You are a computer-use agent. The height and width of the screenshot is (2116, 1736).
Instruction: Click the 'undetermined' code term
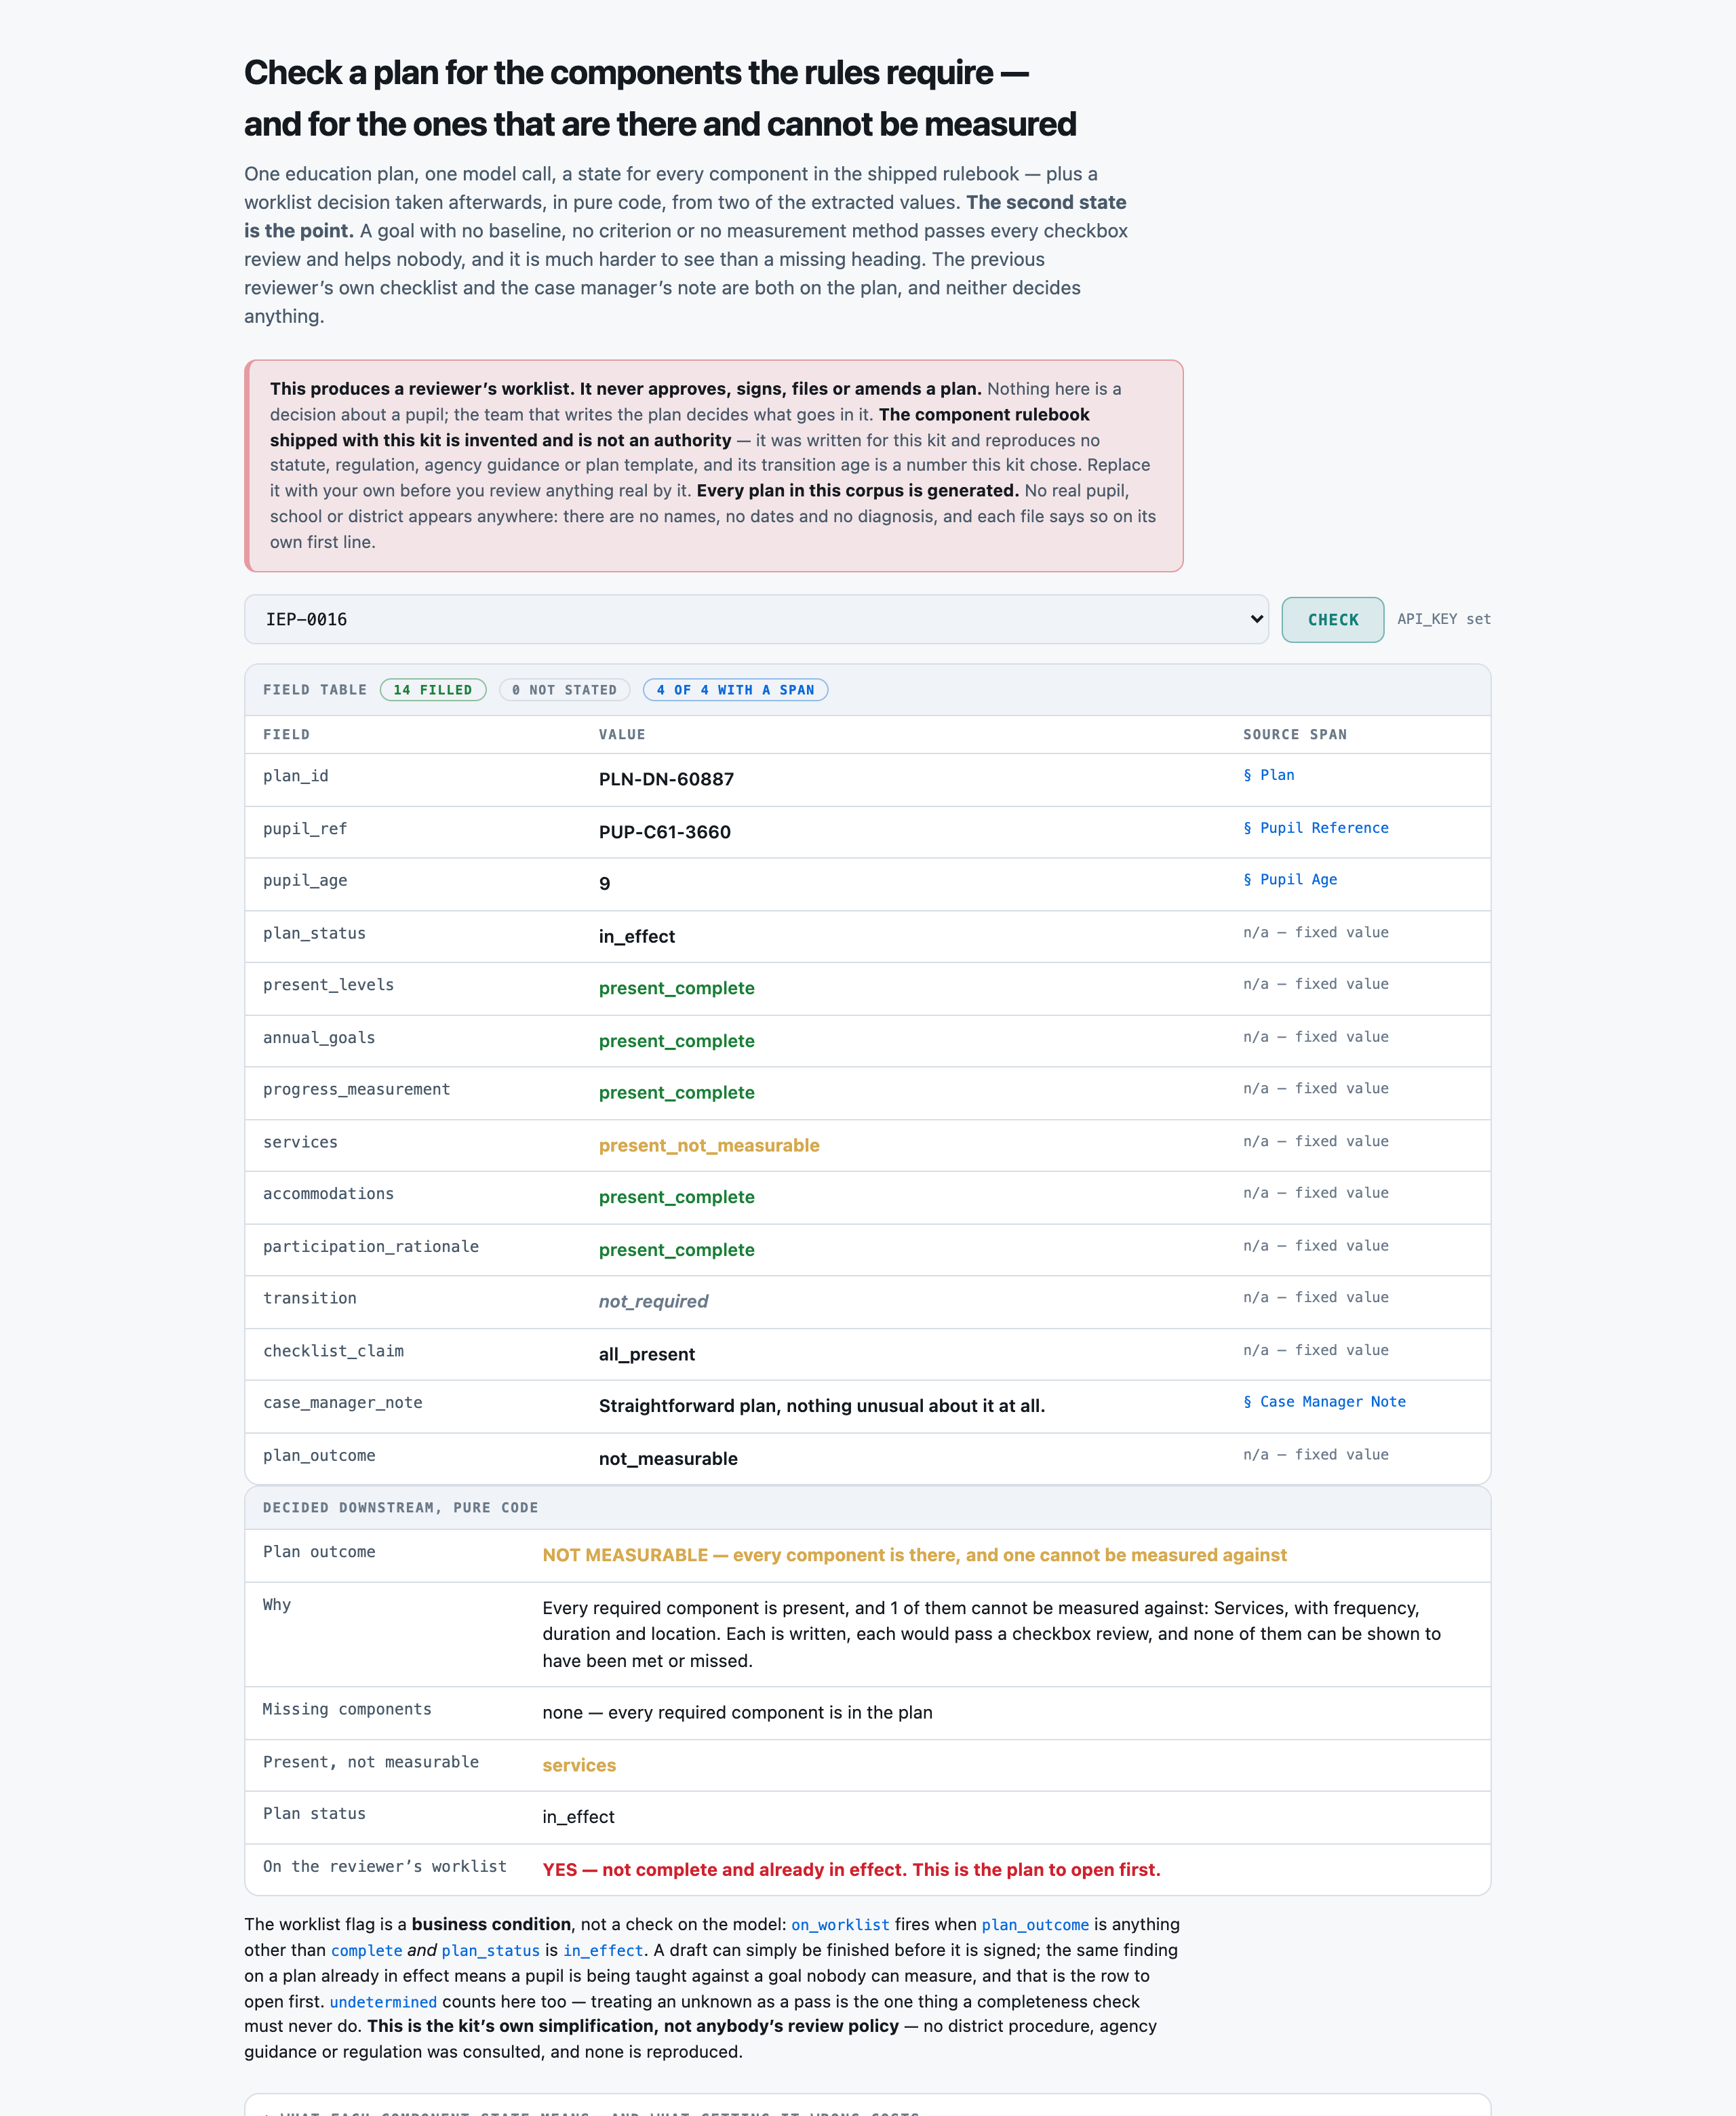[x=383, y=2002]
